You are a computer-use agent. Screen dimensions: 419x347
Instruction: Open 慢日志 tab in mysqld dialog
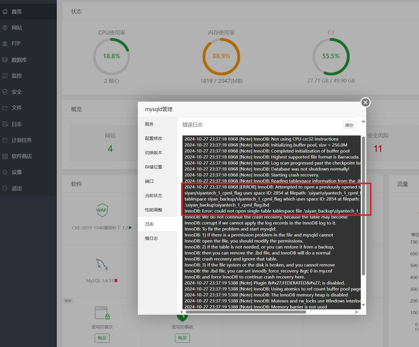pyautogui.click(x=158, y=238)
